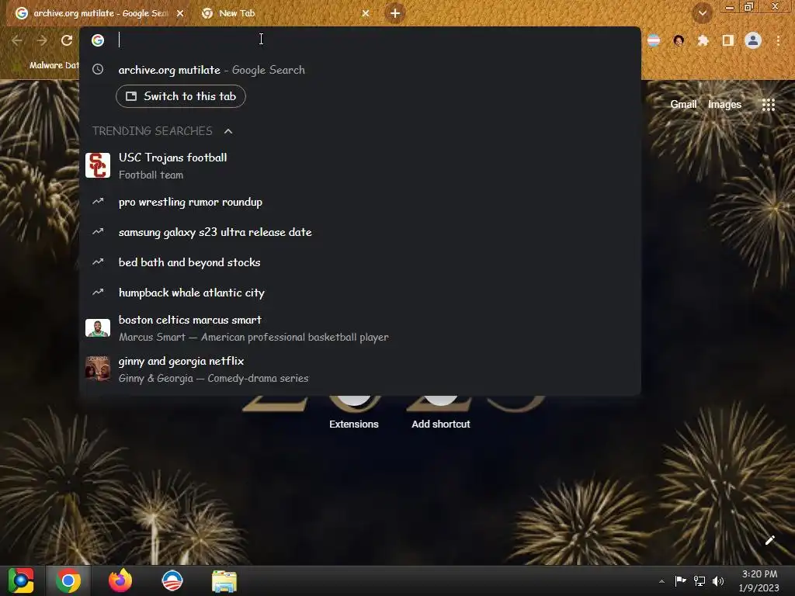Focus the address bar text field
795x596 pixels.
pyautogui.click(x=375, y=40)
